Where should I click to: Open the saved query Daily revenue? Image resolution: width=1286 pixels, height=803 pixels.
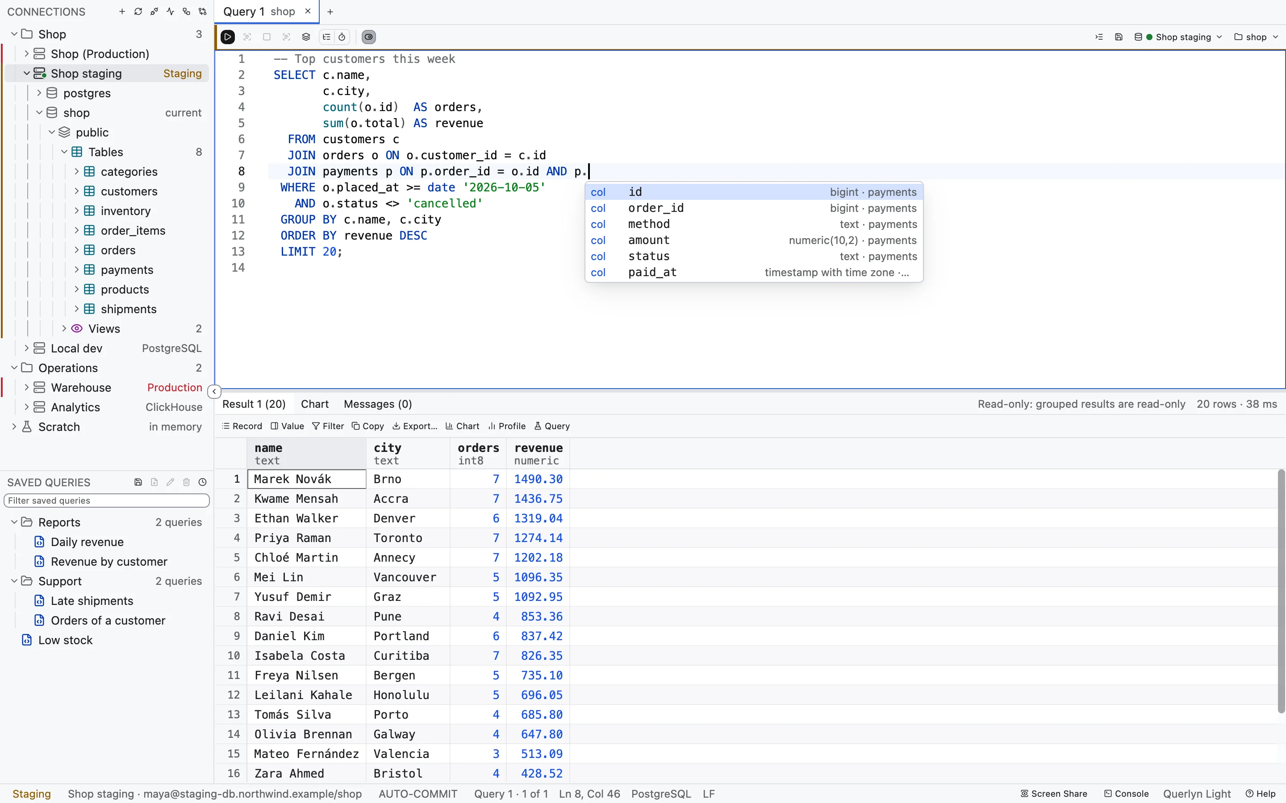click(x=87, y=542)
